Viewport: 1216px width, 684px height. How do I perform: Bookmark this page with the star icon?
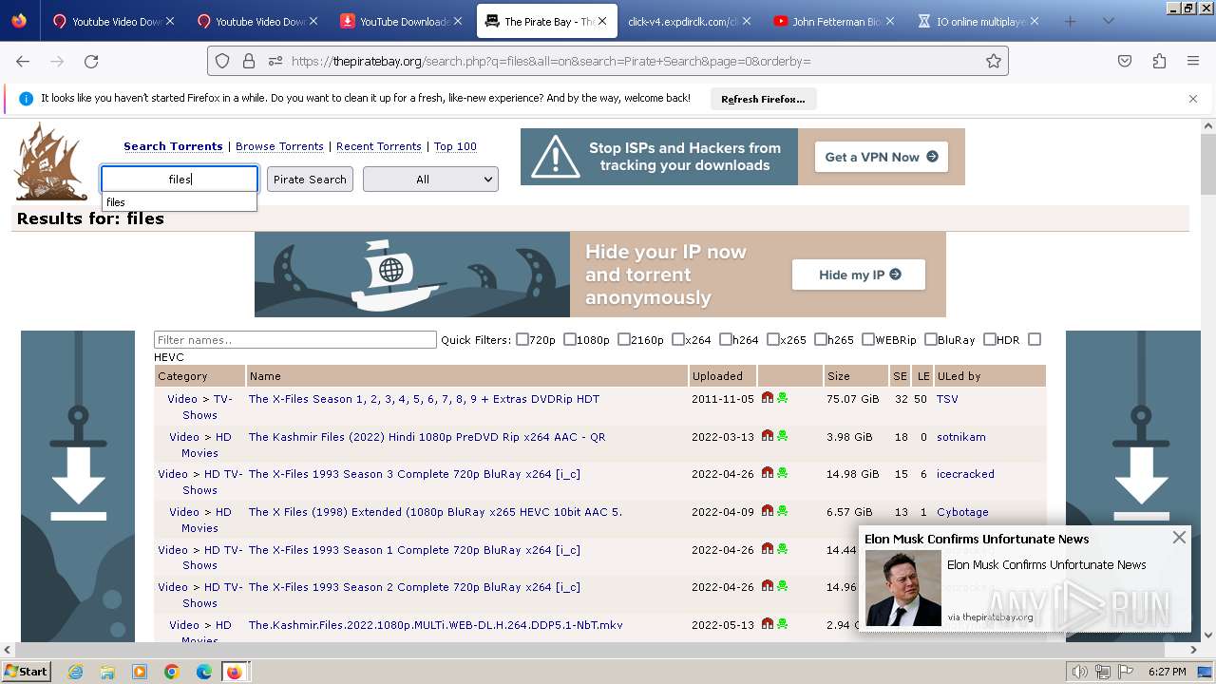coord(994,61)
